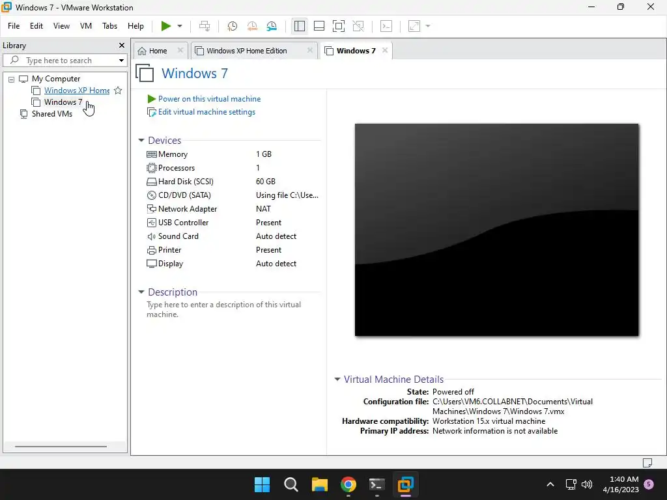Click Send Ctrl+Alt+Del toolbar icon
The image size is (667, 500).
pos(205,26)
